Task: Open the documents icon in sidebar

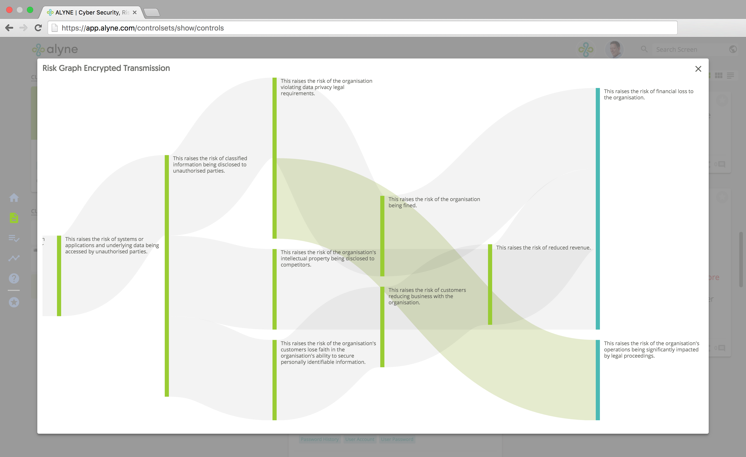Action: (14, 218)
